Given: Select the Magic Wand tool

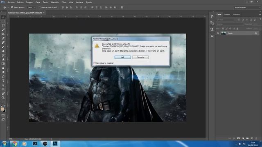Looking at the screenshot, I should click(3, 30).
